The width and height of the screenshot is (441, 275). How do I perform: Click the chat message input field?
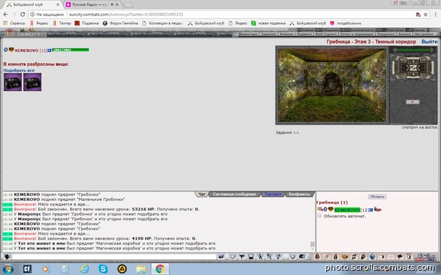(114, 257)
